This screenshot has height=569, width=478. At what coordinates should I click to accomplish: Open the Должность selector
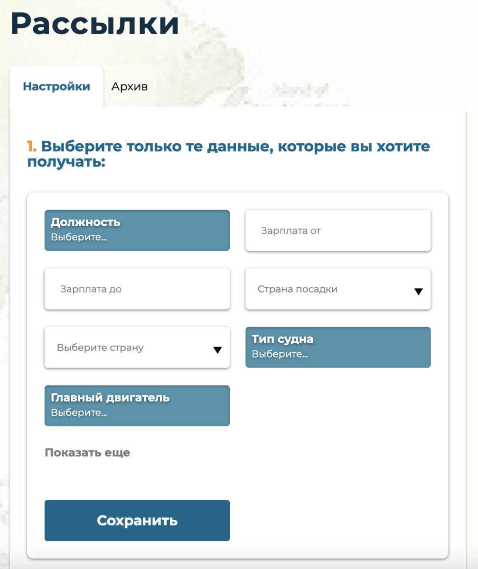(x=137, y=230)
